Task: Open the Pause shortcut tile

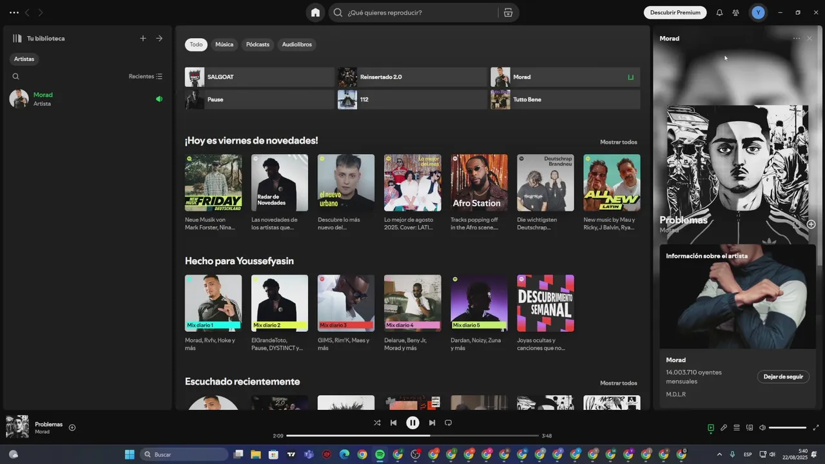Action: click(x=259, y=99)
